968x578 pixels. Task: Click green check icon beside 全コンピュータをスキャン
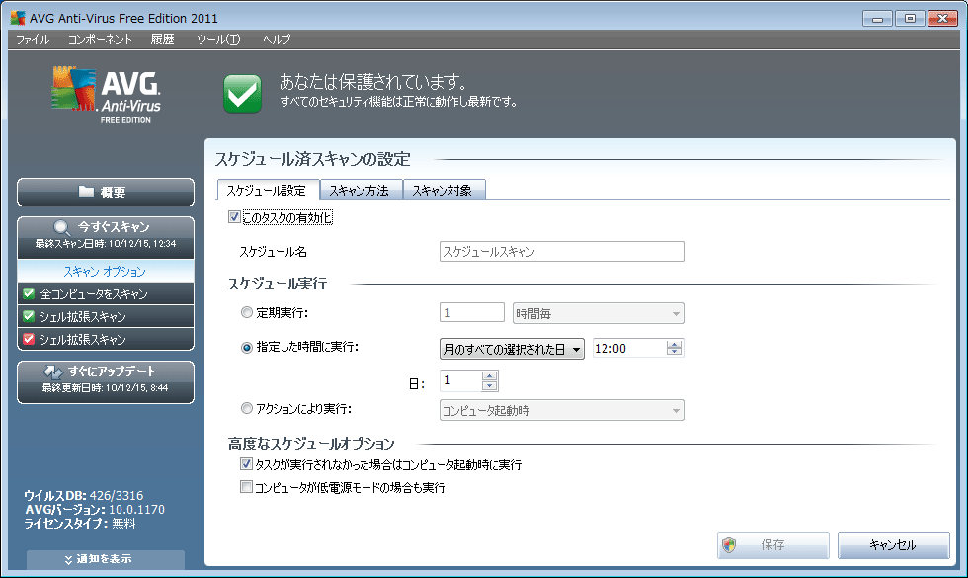(x=29, y=293)
